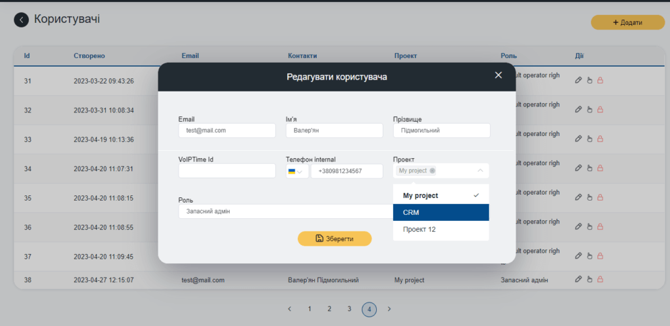This screenshot has width=670, height=326.
Task: Click the hand icon in row 36
Action: (590, 227)
